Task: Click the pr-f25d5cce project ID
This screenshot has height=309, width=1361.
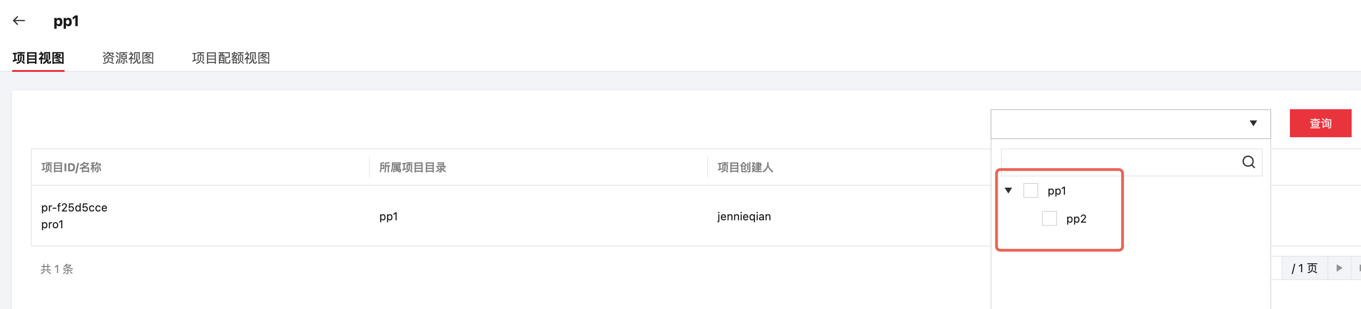Action: (x=74, y=208)
